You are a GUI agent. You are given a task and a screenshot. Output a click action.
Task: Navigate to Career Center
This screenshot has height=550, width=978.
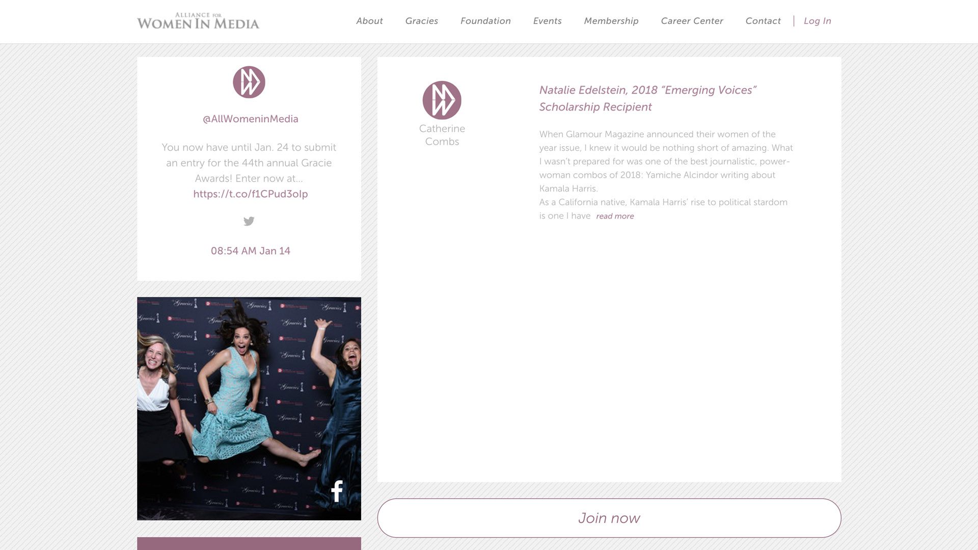(692, 21)
